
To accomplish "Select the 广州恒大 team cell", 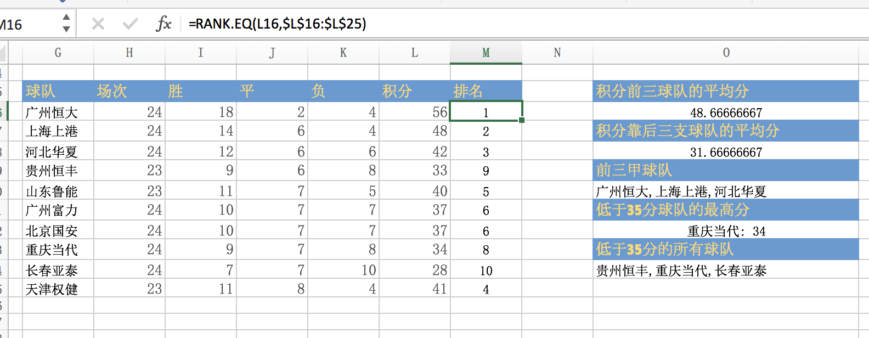I will (x=58, y=112).
